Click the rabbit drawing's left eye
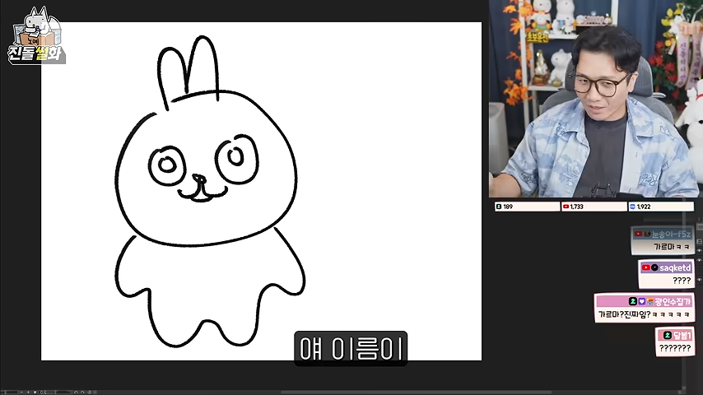The width and height of the screenshot is (703, 395). tap(167, 165)
